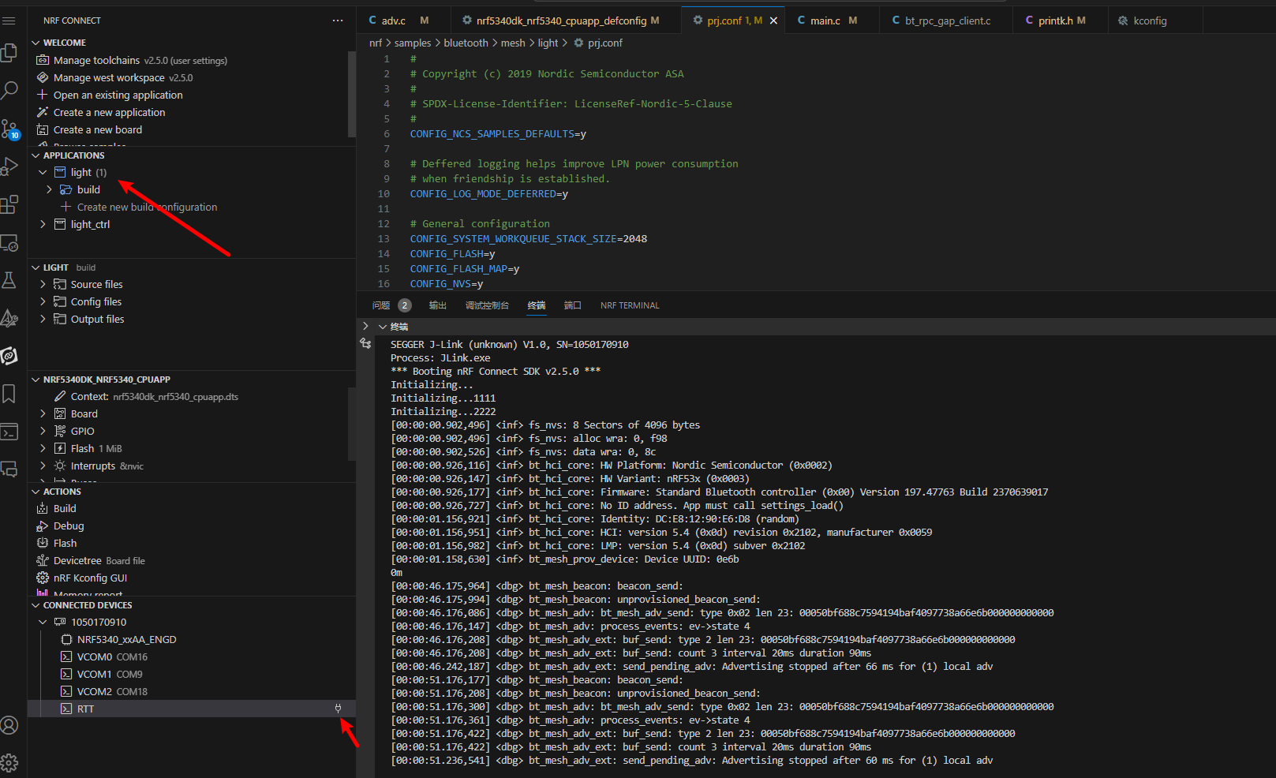
Task: Click Create new build configuration
Action: pos(139,207)
